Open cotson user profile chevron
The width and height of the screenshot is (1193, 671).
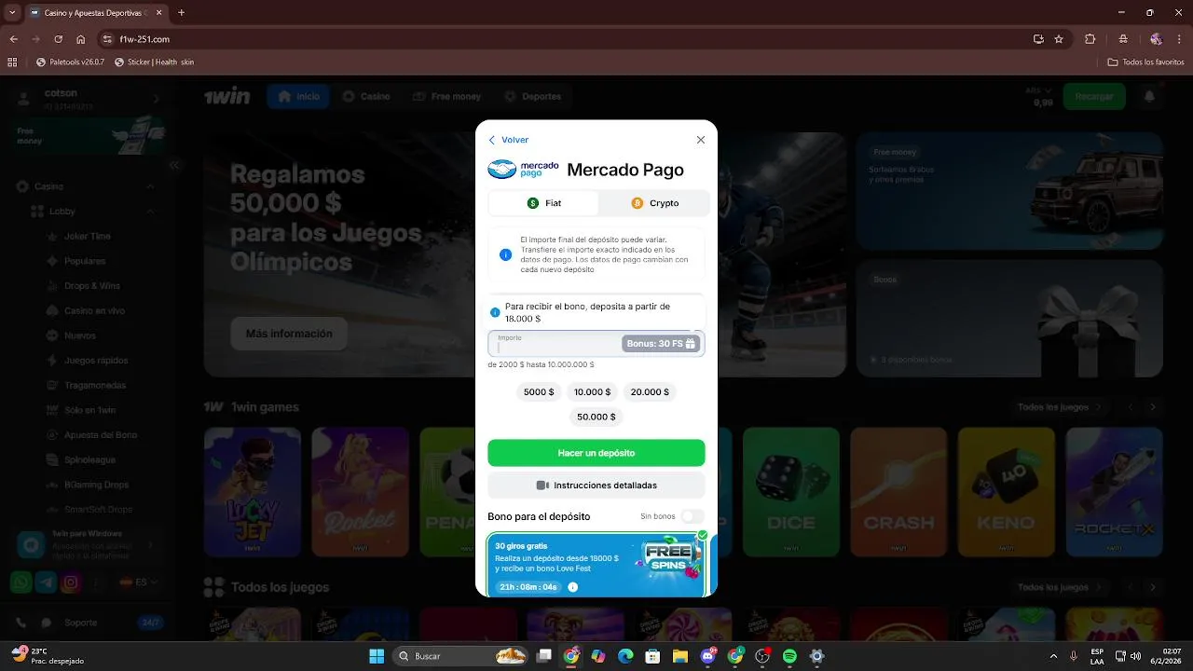pos(156,99)
